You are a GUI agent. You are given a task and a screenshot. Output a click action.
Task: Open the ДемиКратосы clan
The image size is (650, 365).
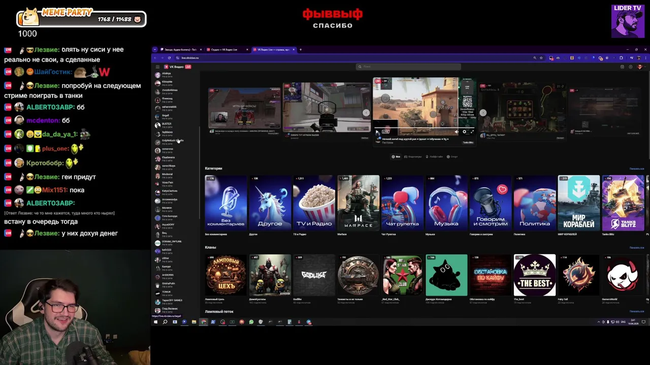coord(270,275)
